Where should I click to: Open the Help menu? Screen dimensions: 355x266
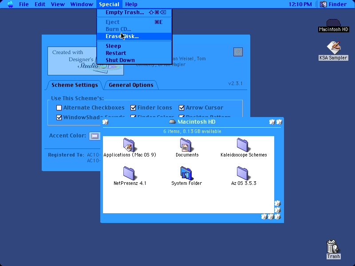(x=131, y=4)
